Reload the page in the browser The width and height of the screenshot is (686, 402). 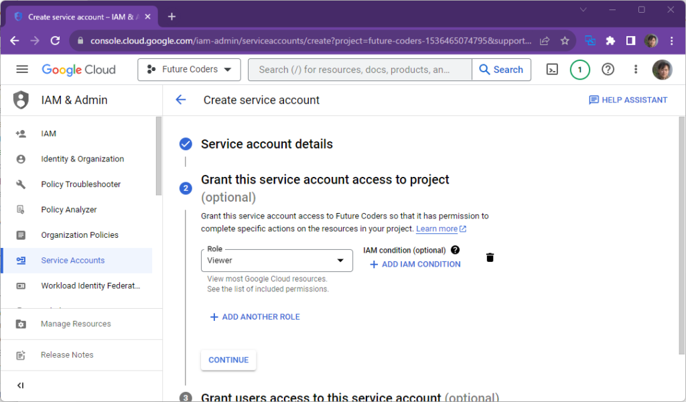click(55, 41)
